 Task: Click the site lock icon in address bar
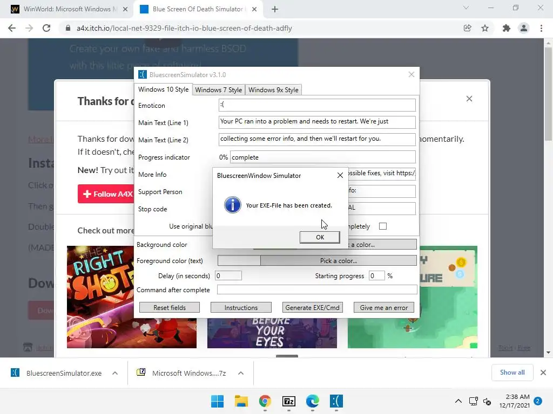[x=68, y=28]
